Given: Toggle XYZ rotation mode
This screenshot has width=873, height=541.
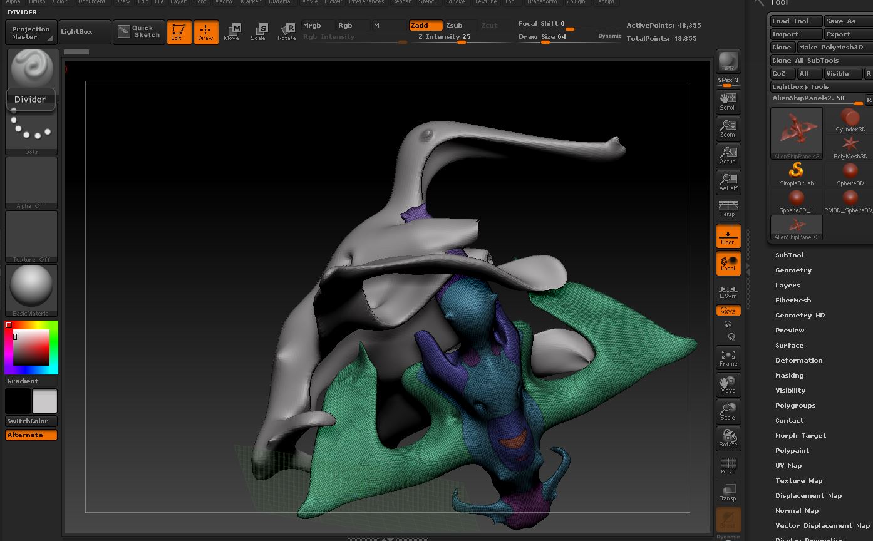Looking at the screenshot, I should [728, 311].
